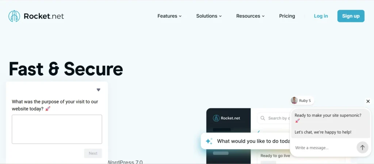Click the survey question text
Screen dimensions: 374x164
(55, 105)
